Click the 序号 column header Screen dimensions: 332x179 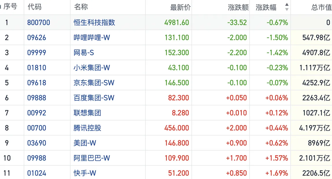(x=10, y=7)
